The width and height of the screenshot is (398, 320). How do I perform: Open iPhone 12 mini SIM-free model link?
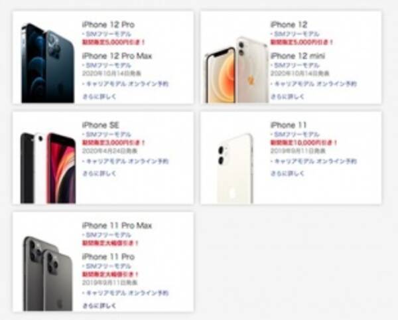(x=297, y=65)
